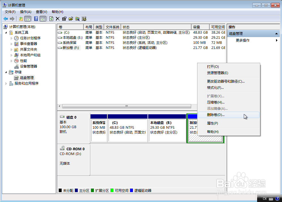Screen dimensions: 282x202
Task: Sort by 容量 column header
Action: point(200,27)
